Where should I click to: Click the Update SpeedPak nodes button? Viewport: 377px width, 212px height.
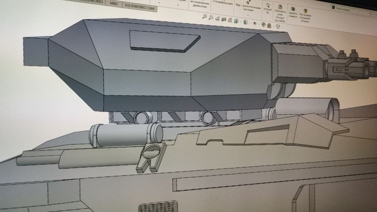pyautogui.click(x=280, y=12)
